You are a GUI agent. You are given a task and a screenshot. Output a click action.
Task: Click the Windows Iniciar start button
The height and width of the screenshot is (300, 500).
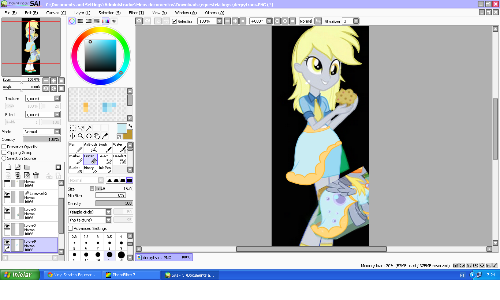(20, 275)
